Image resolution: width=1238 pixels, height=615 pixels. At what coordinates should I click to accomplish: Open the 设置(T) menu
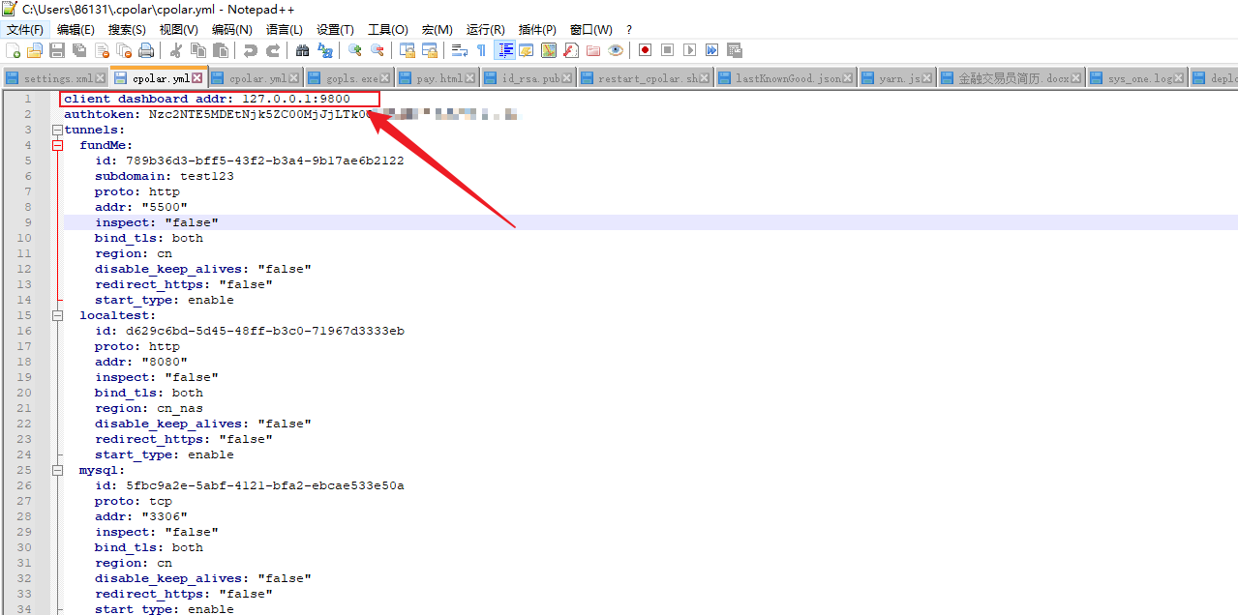[335, 30]
